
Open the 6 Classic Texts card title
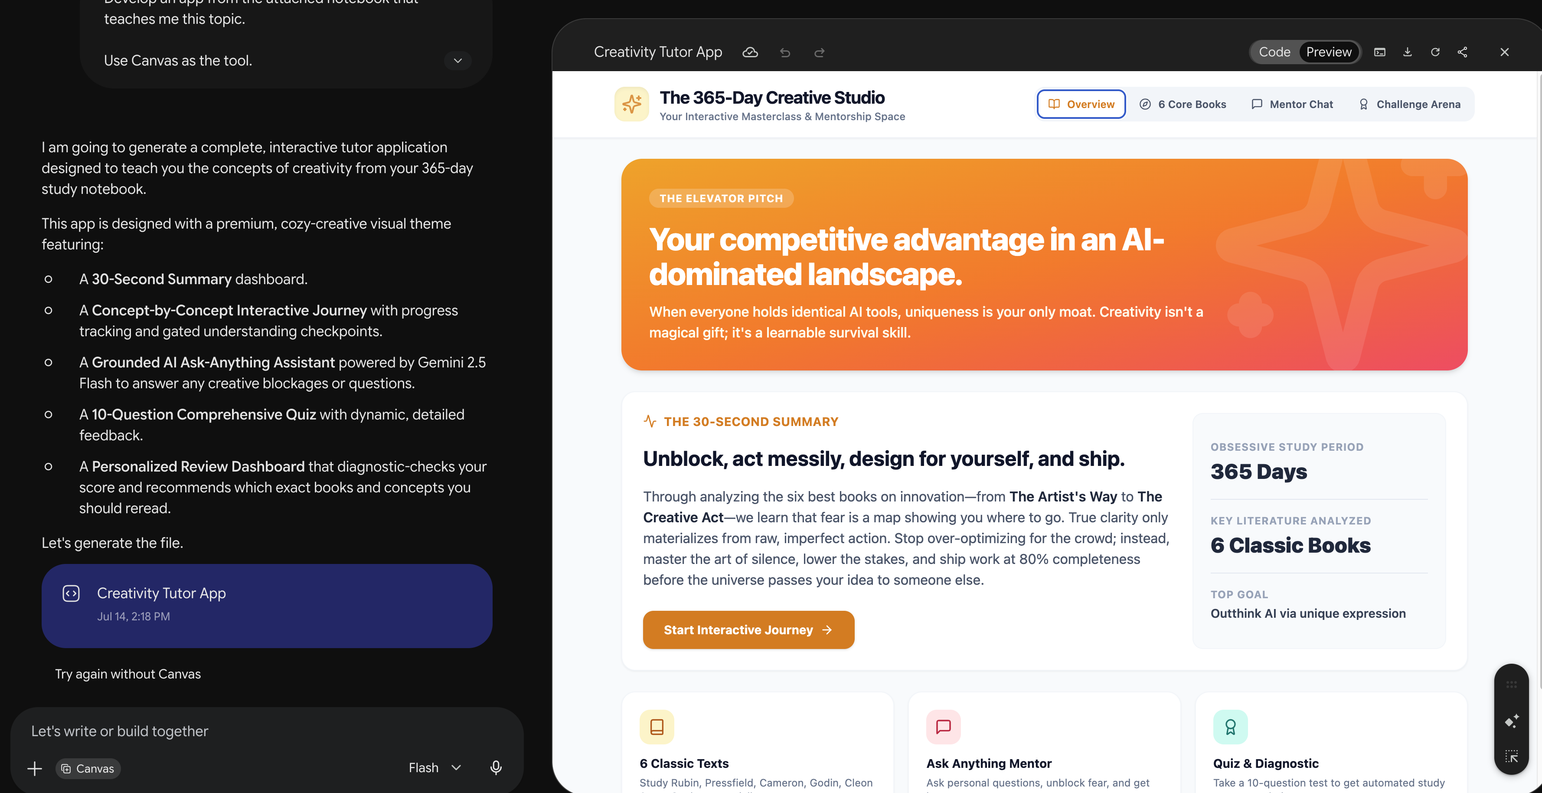pos(683,763)
